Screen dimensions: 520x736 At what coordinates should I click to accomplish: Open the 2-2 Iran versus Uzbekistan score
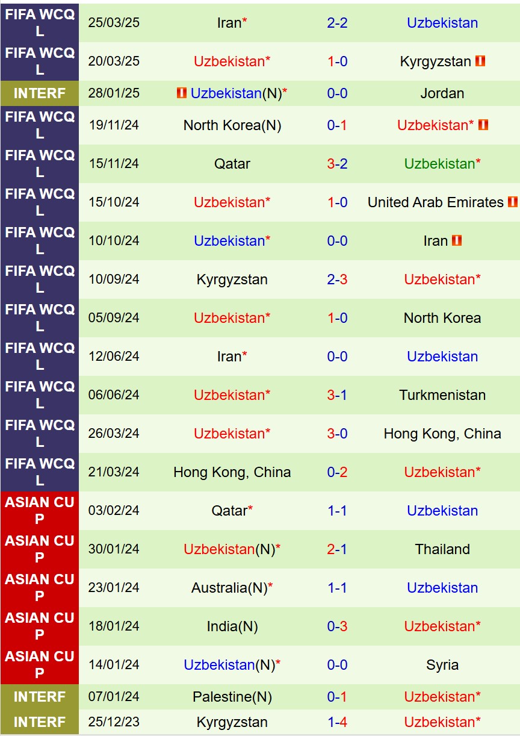(337, 23)
